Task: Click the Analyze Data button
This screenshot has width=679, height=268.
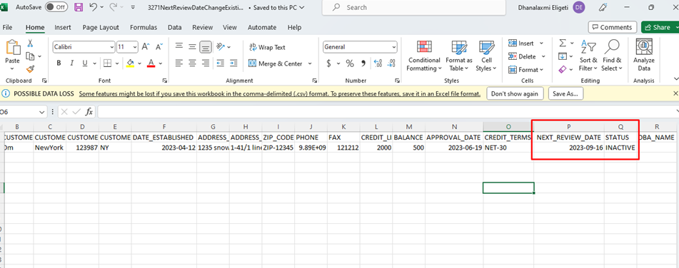Action: click(x=644, y=56)
